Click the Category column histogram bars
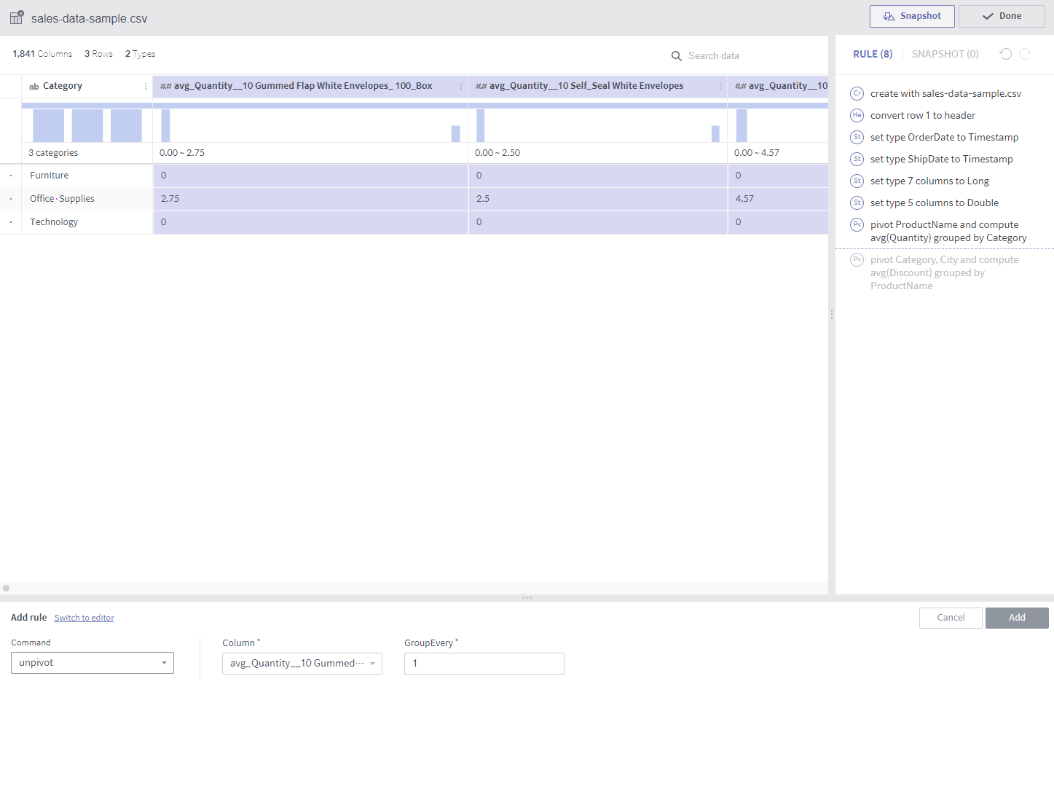 [x=87, y=125]
